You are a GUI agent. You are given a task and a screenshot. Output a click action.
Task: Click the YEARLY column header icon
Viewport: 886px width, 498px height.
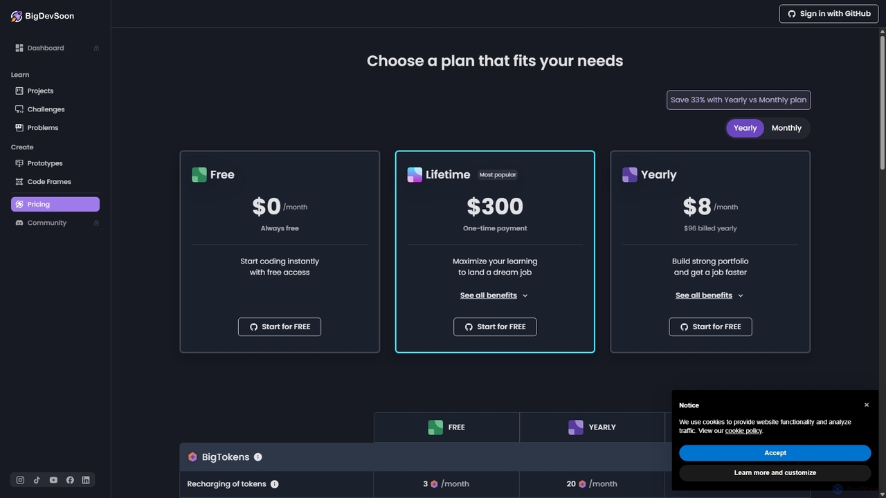pos(576,427)
